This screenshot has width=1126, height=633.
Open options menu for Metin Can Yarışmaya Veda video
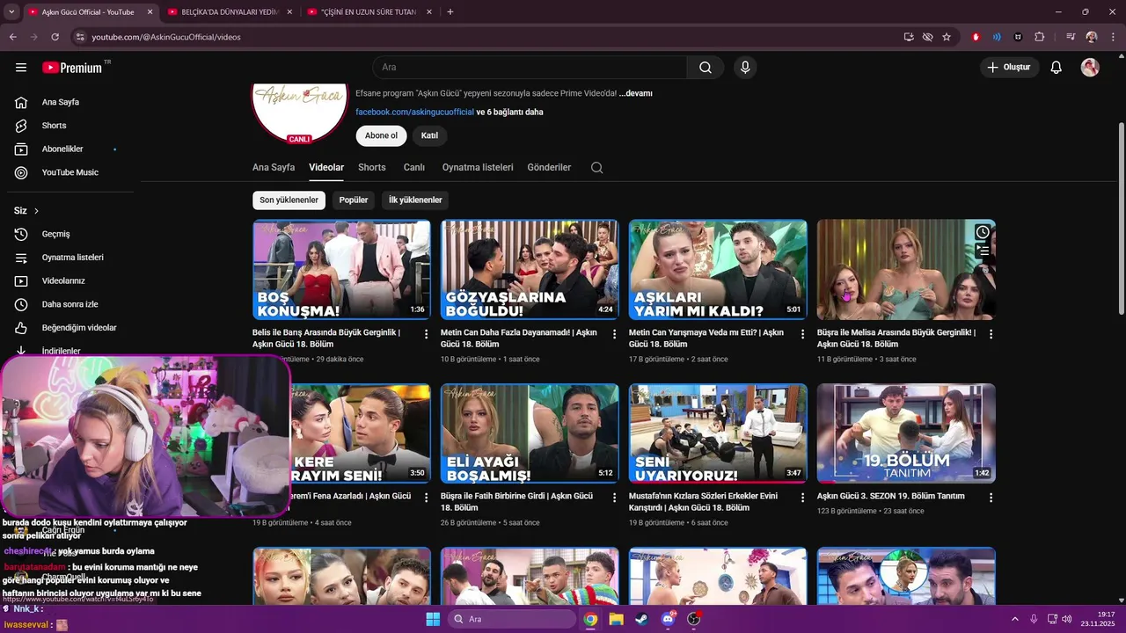coord(803,334)
